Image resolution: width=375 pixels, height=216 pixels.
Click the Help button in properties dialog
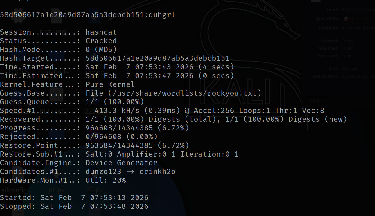pyautogui.click(x=315, y=101)
